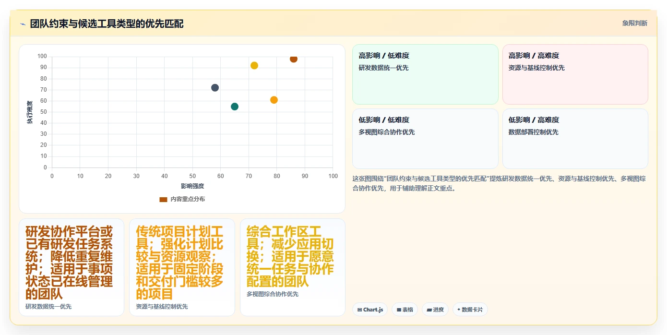The width and height of the screenshot is (667, 335).
Task: Click the icon inside the Chart.js chip
Action: pos(360,310)
